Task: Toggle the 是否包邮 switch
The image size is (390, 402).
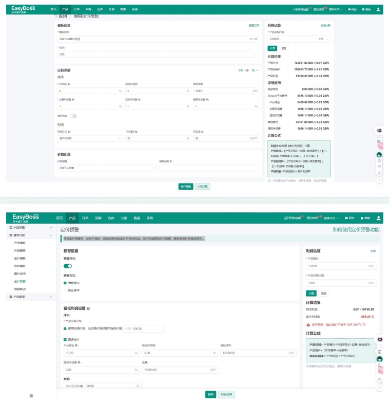Action: coord(73,116)
